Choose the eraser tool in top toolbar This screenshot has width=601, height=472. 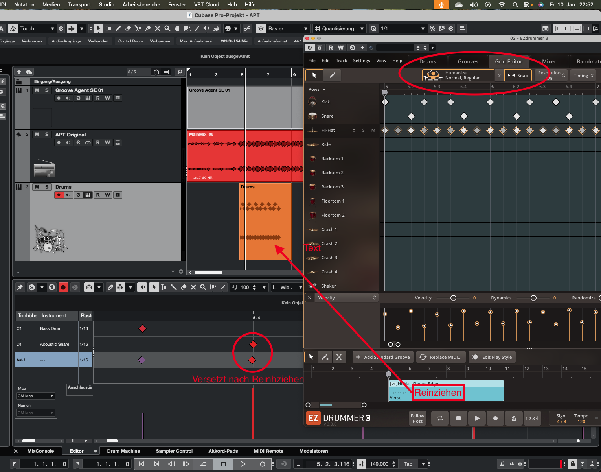click(128, 28)
